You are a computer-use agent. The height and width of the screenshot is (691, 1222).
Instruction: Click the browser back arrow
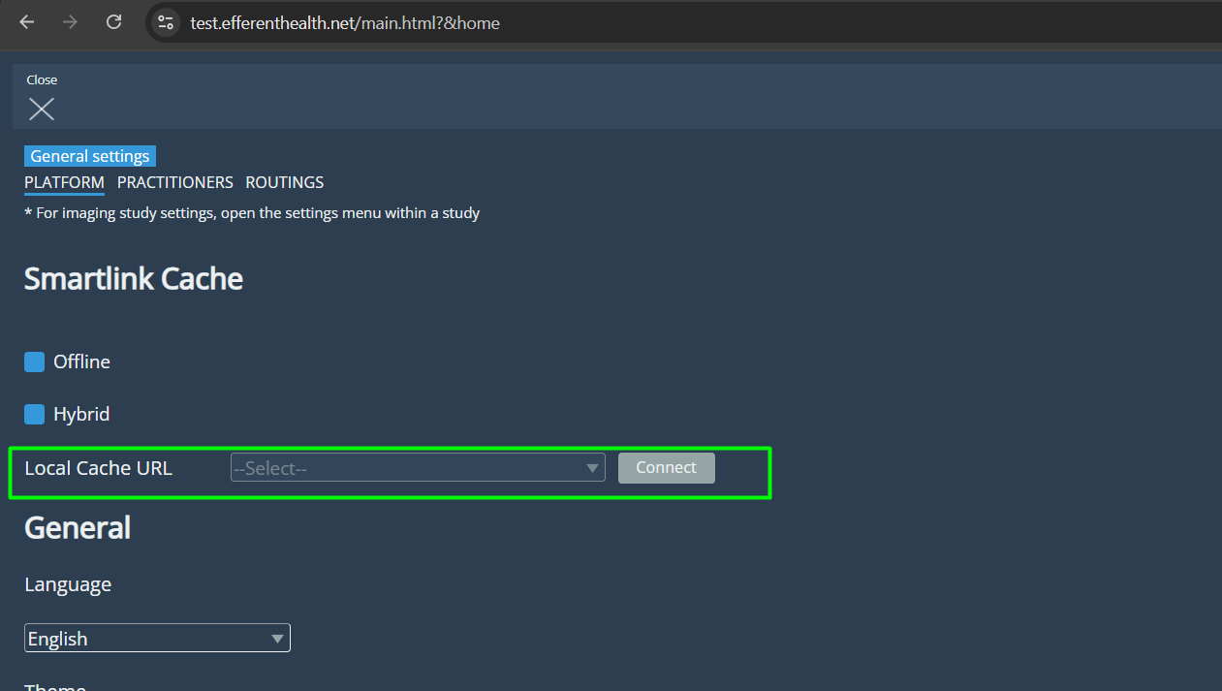click(x=26, y=22)
